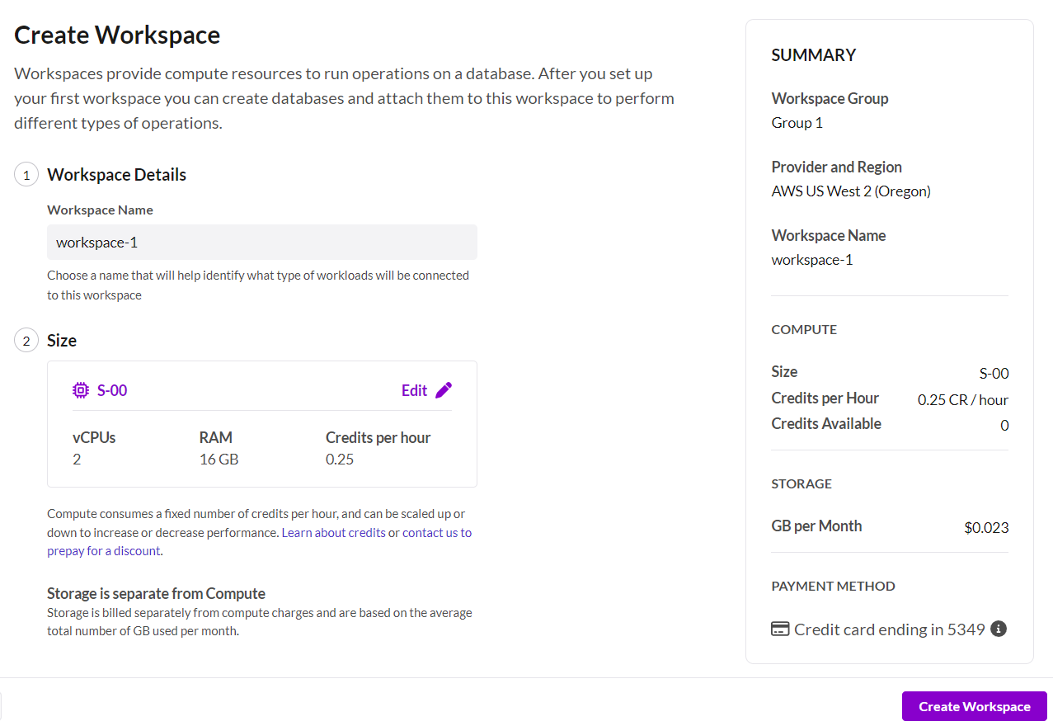Open the Learn about credits link
1053x726 pixels.
pos(333,533)
